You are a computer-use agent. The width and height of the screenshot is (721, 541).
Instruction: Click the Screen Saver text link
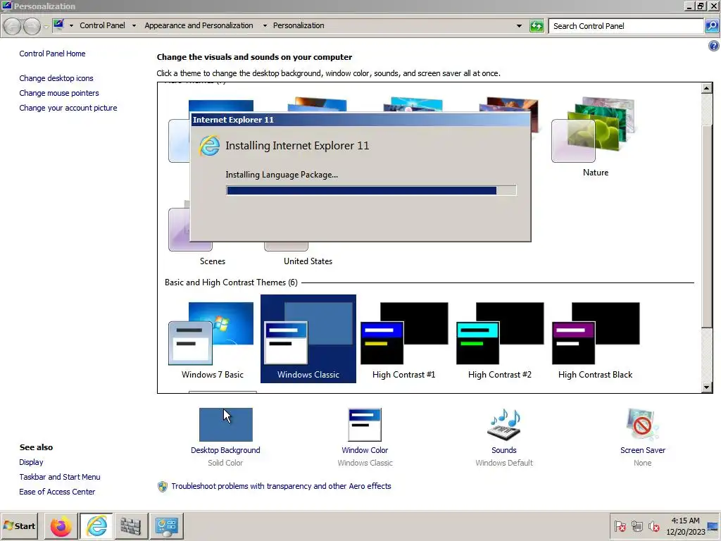[642, 450]
